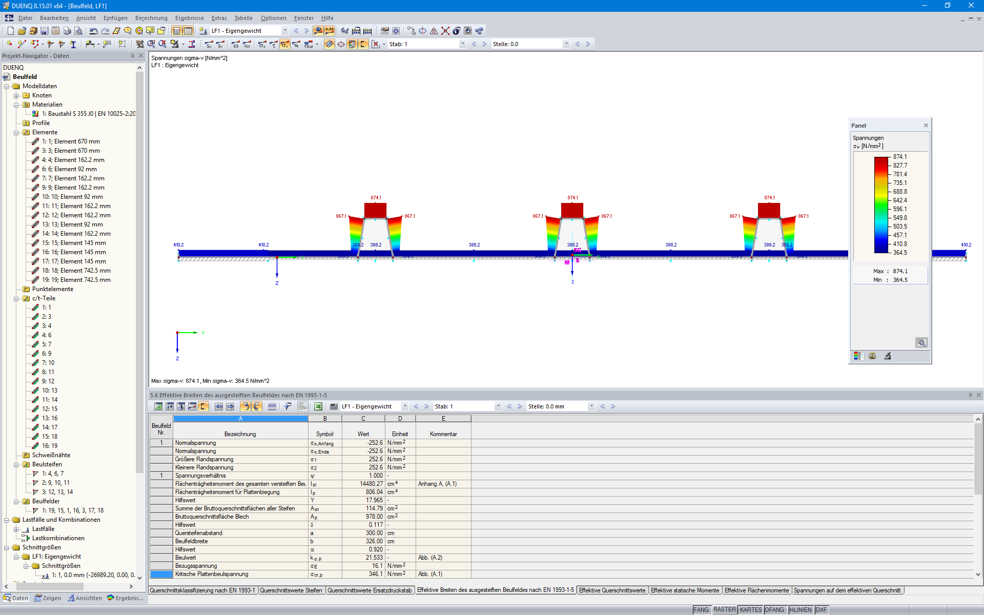
Task: Switch to the Effektive Querschnittswerte tab
Action: click(x=612, y=590)
